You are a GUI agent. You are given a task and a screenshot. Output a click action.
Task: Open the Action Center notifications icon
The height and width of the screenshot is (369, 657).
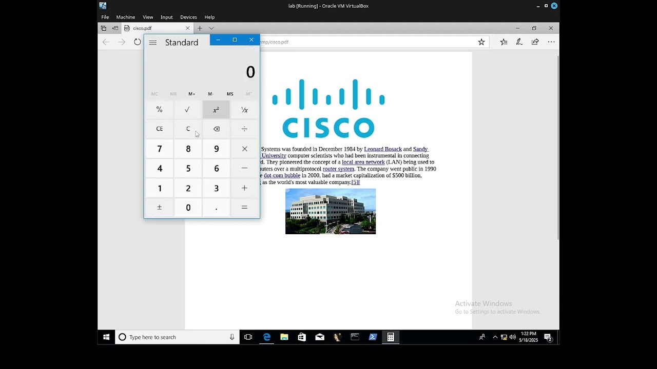point(548,337)
